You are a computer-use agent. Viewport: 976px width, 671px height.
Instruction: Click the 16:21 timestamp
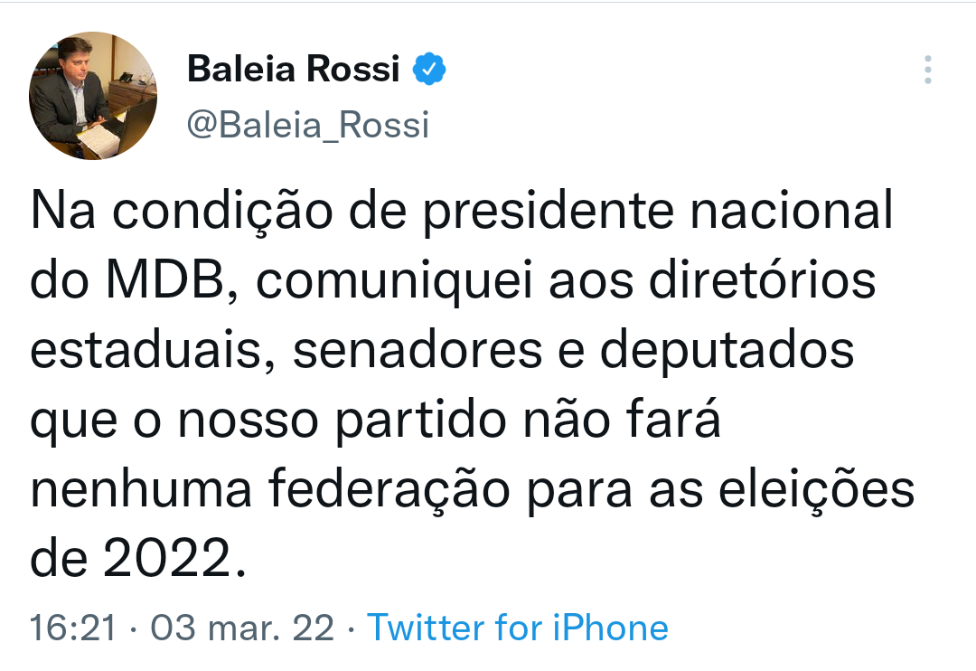[x=73, y=628]
